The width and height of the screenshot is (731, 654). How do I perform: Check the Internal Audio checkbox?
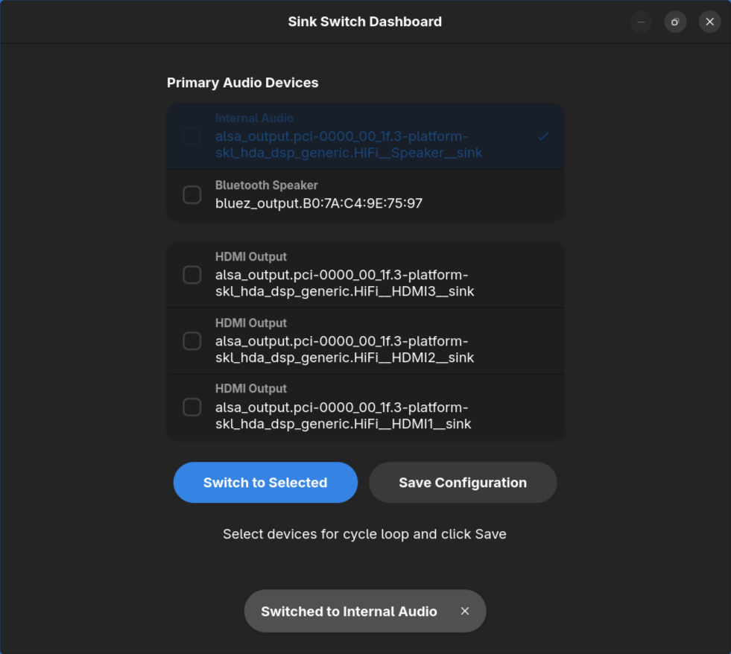pos(192,136)
